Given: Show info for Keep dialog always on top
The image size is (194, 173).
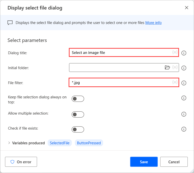Looking at the screenshot, I should 184,98.
